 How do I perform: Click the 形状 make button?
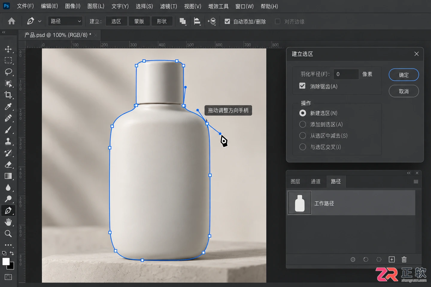(162, 21)
